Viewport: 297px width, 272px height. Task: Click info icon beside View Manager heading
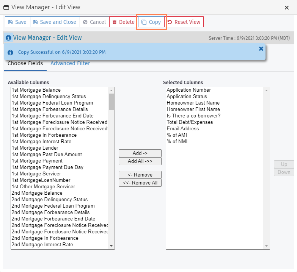pyautogui.click(x=8, y=38)
